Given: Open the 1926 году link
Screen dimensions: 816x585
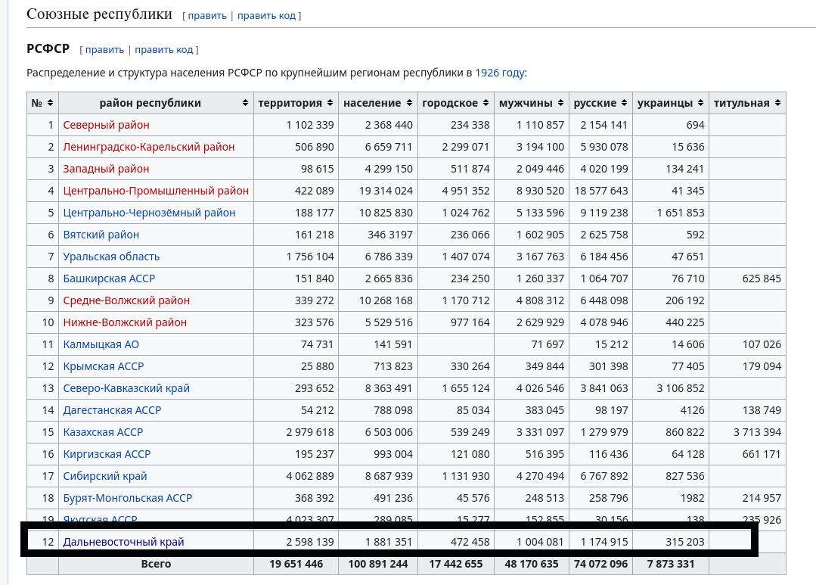Looking at the screenshot, I should 500,73.
